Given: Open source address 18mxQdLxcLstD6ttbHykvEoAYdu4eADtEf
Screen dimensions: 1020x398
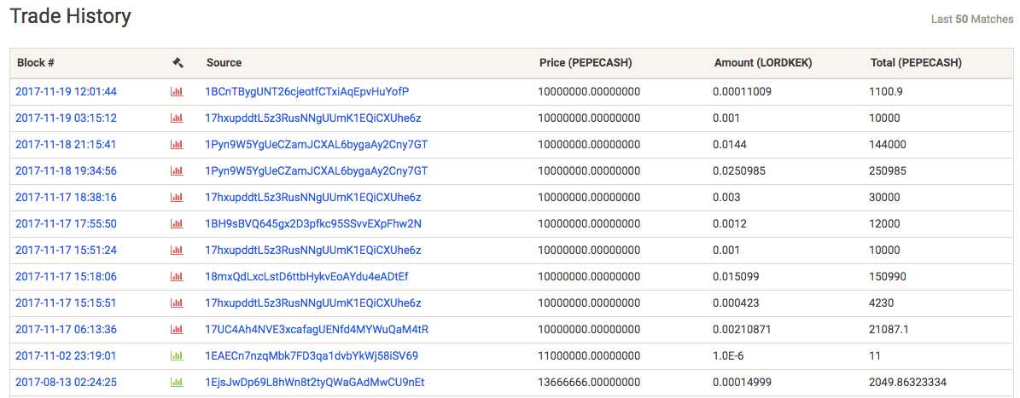Looking at the screenshot, I should pos(306,277).
